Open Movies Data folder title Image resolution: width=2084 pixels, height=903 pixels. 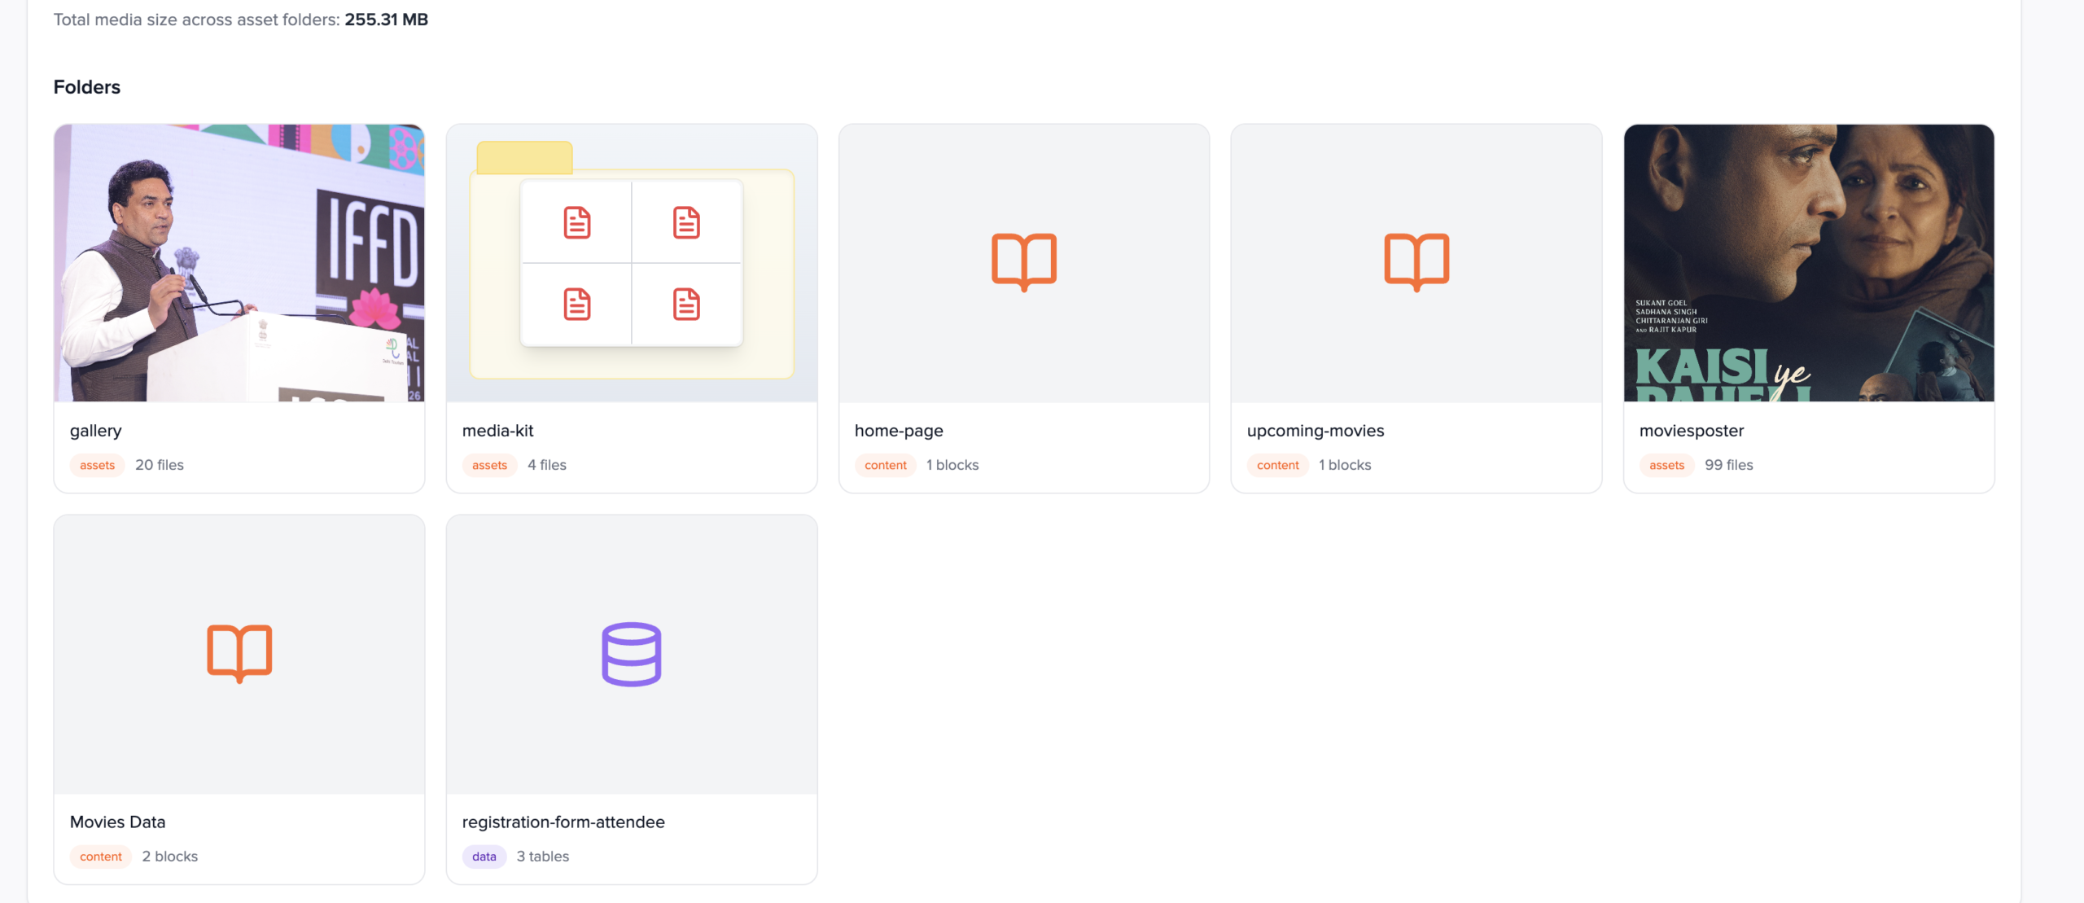pyautogui.click(x=117, y=822)
